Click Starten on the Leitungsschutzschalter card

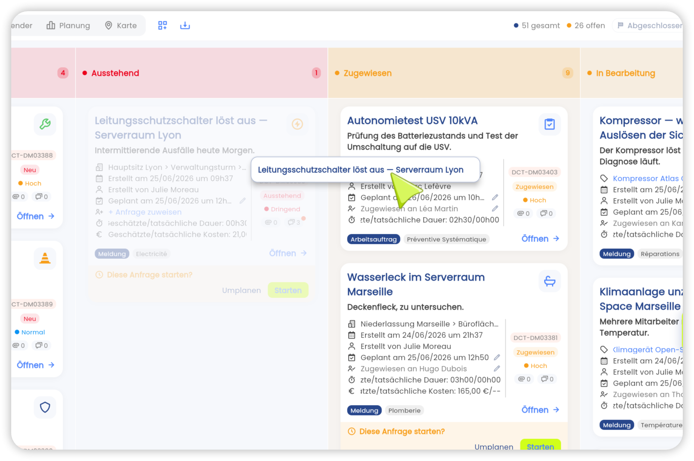click(288, 290)
